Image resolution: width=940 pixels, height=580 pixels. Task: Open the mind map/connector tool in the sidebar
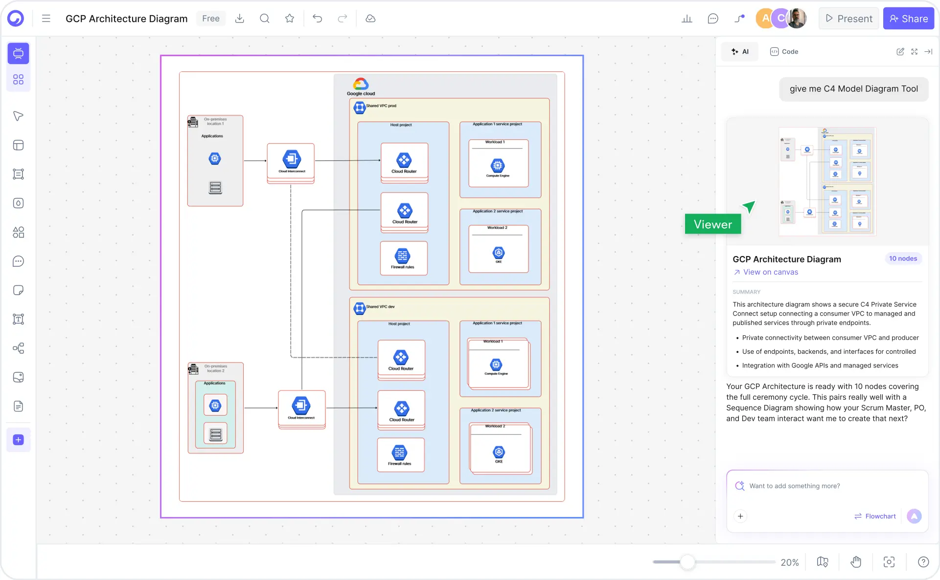point(18,348)
